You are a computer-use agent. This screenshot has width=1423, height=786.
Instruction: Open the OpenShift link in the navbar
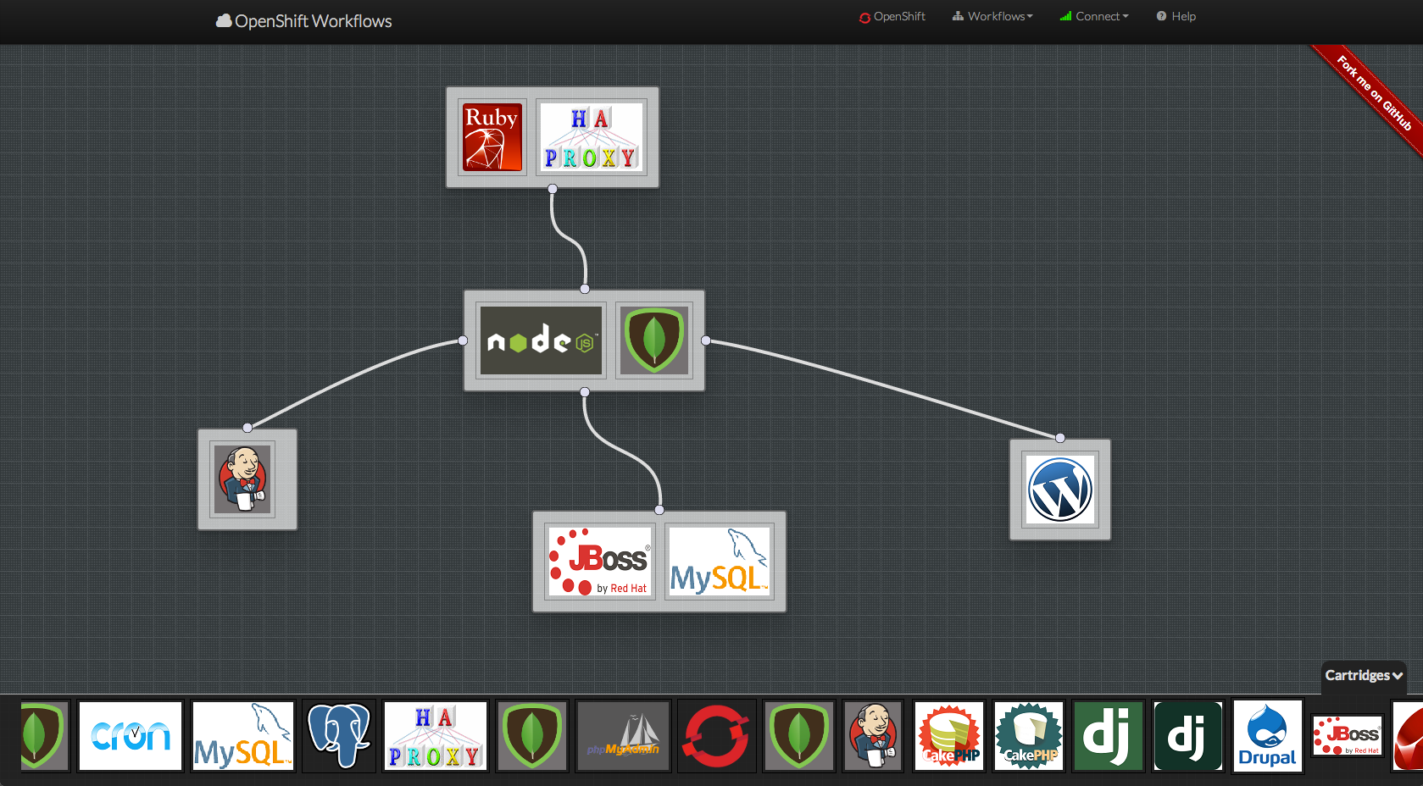892,16
